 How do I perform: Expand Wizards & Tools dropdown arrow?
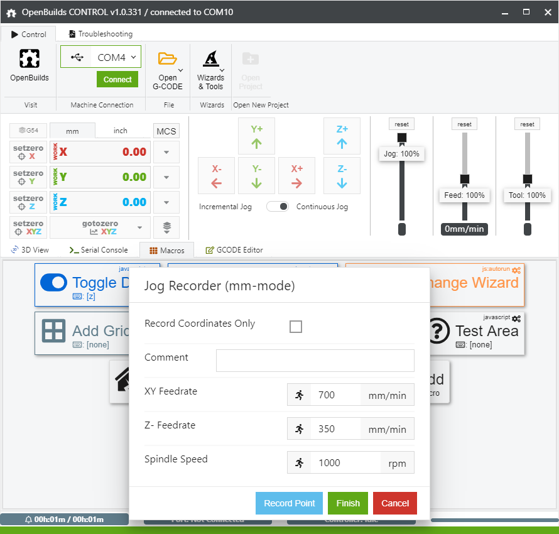pyautogui.click(x=222, y=70)
